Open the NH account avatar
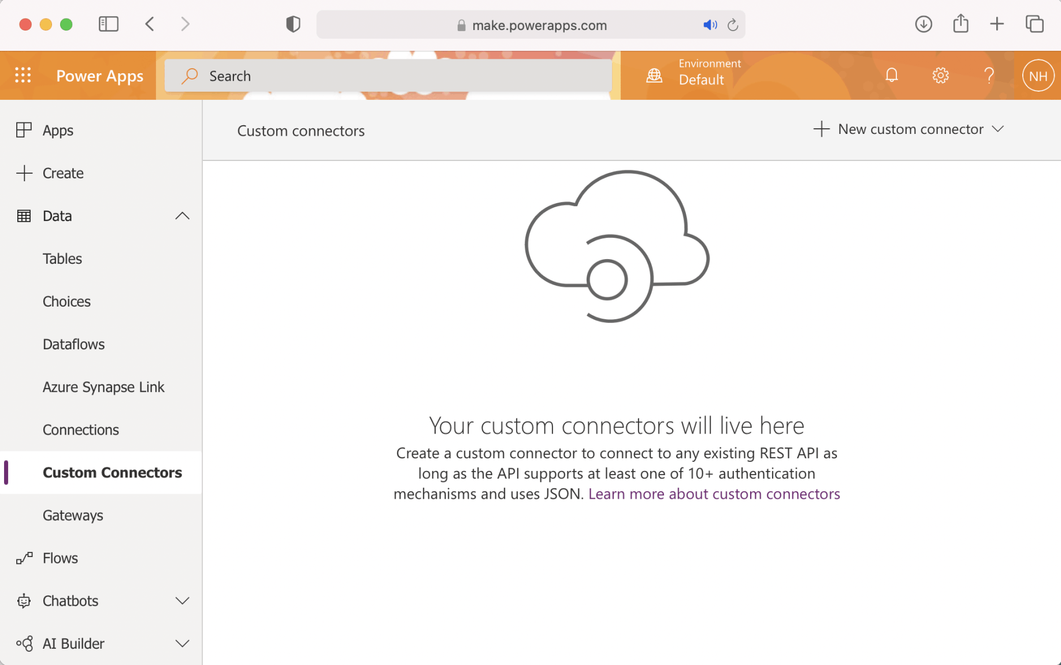The height and width of the screenshot is (665, 1061). 1038,76
